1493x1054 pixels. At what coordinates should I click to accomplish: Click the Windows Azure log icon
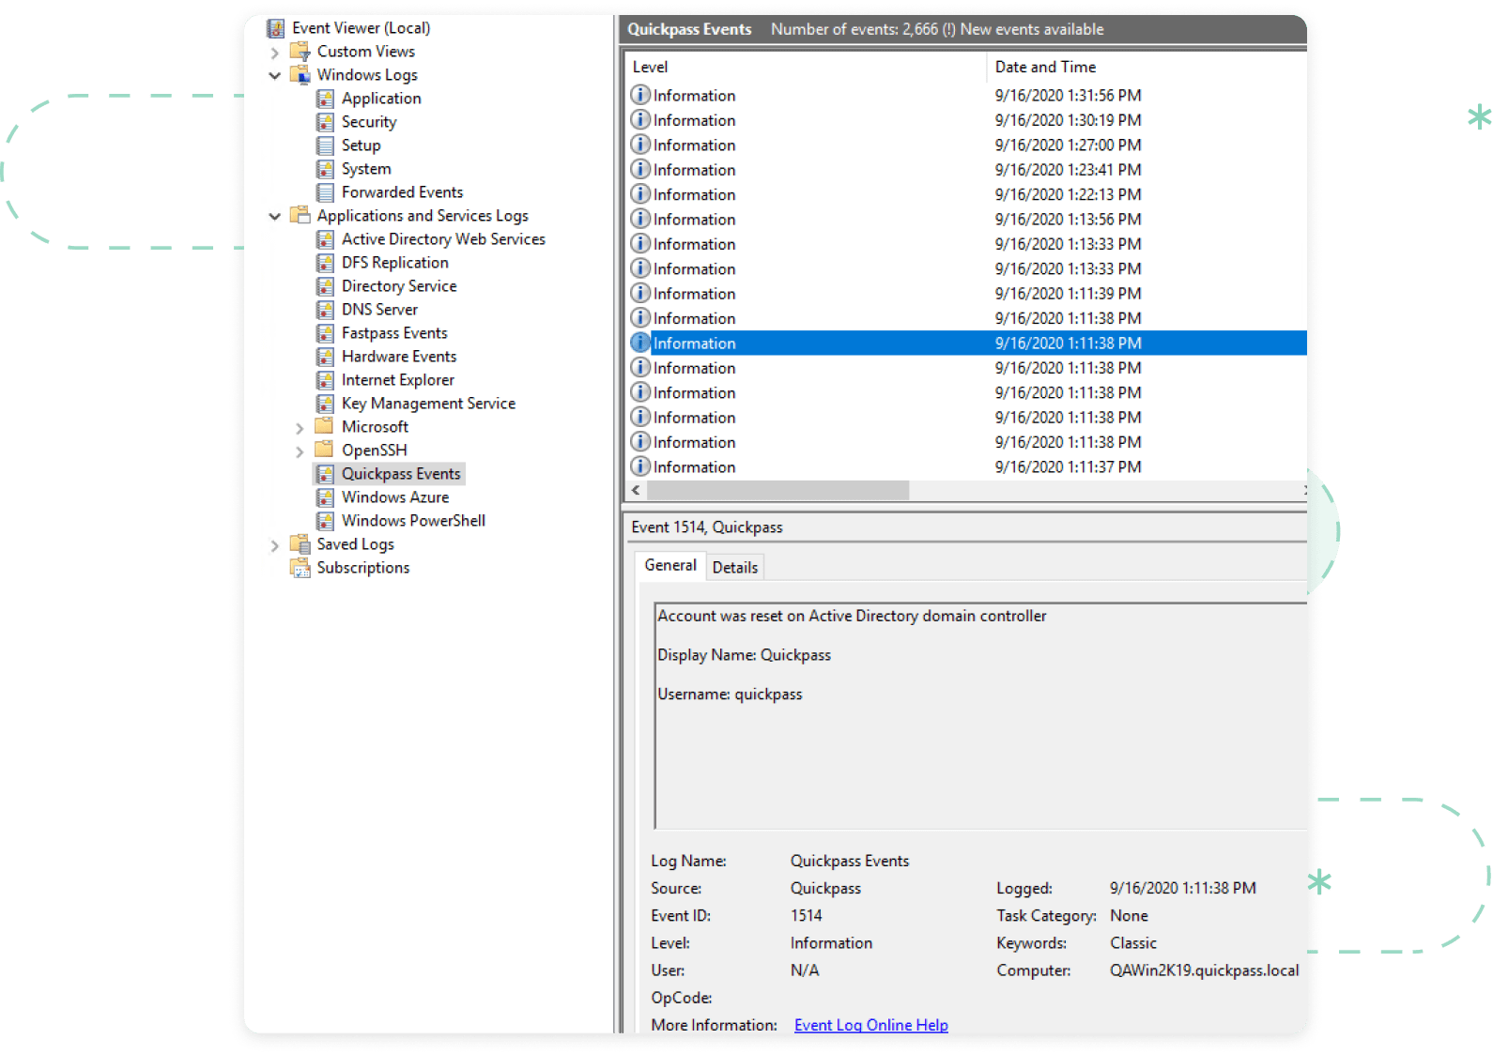(x=325, y=497)
